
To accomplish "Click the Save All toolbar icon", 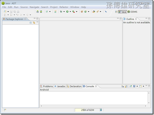I will pyautogui.click(x=15, y=12).
